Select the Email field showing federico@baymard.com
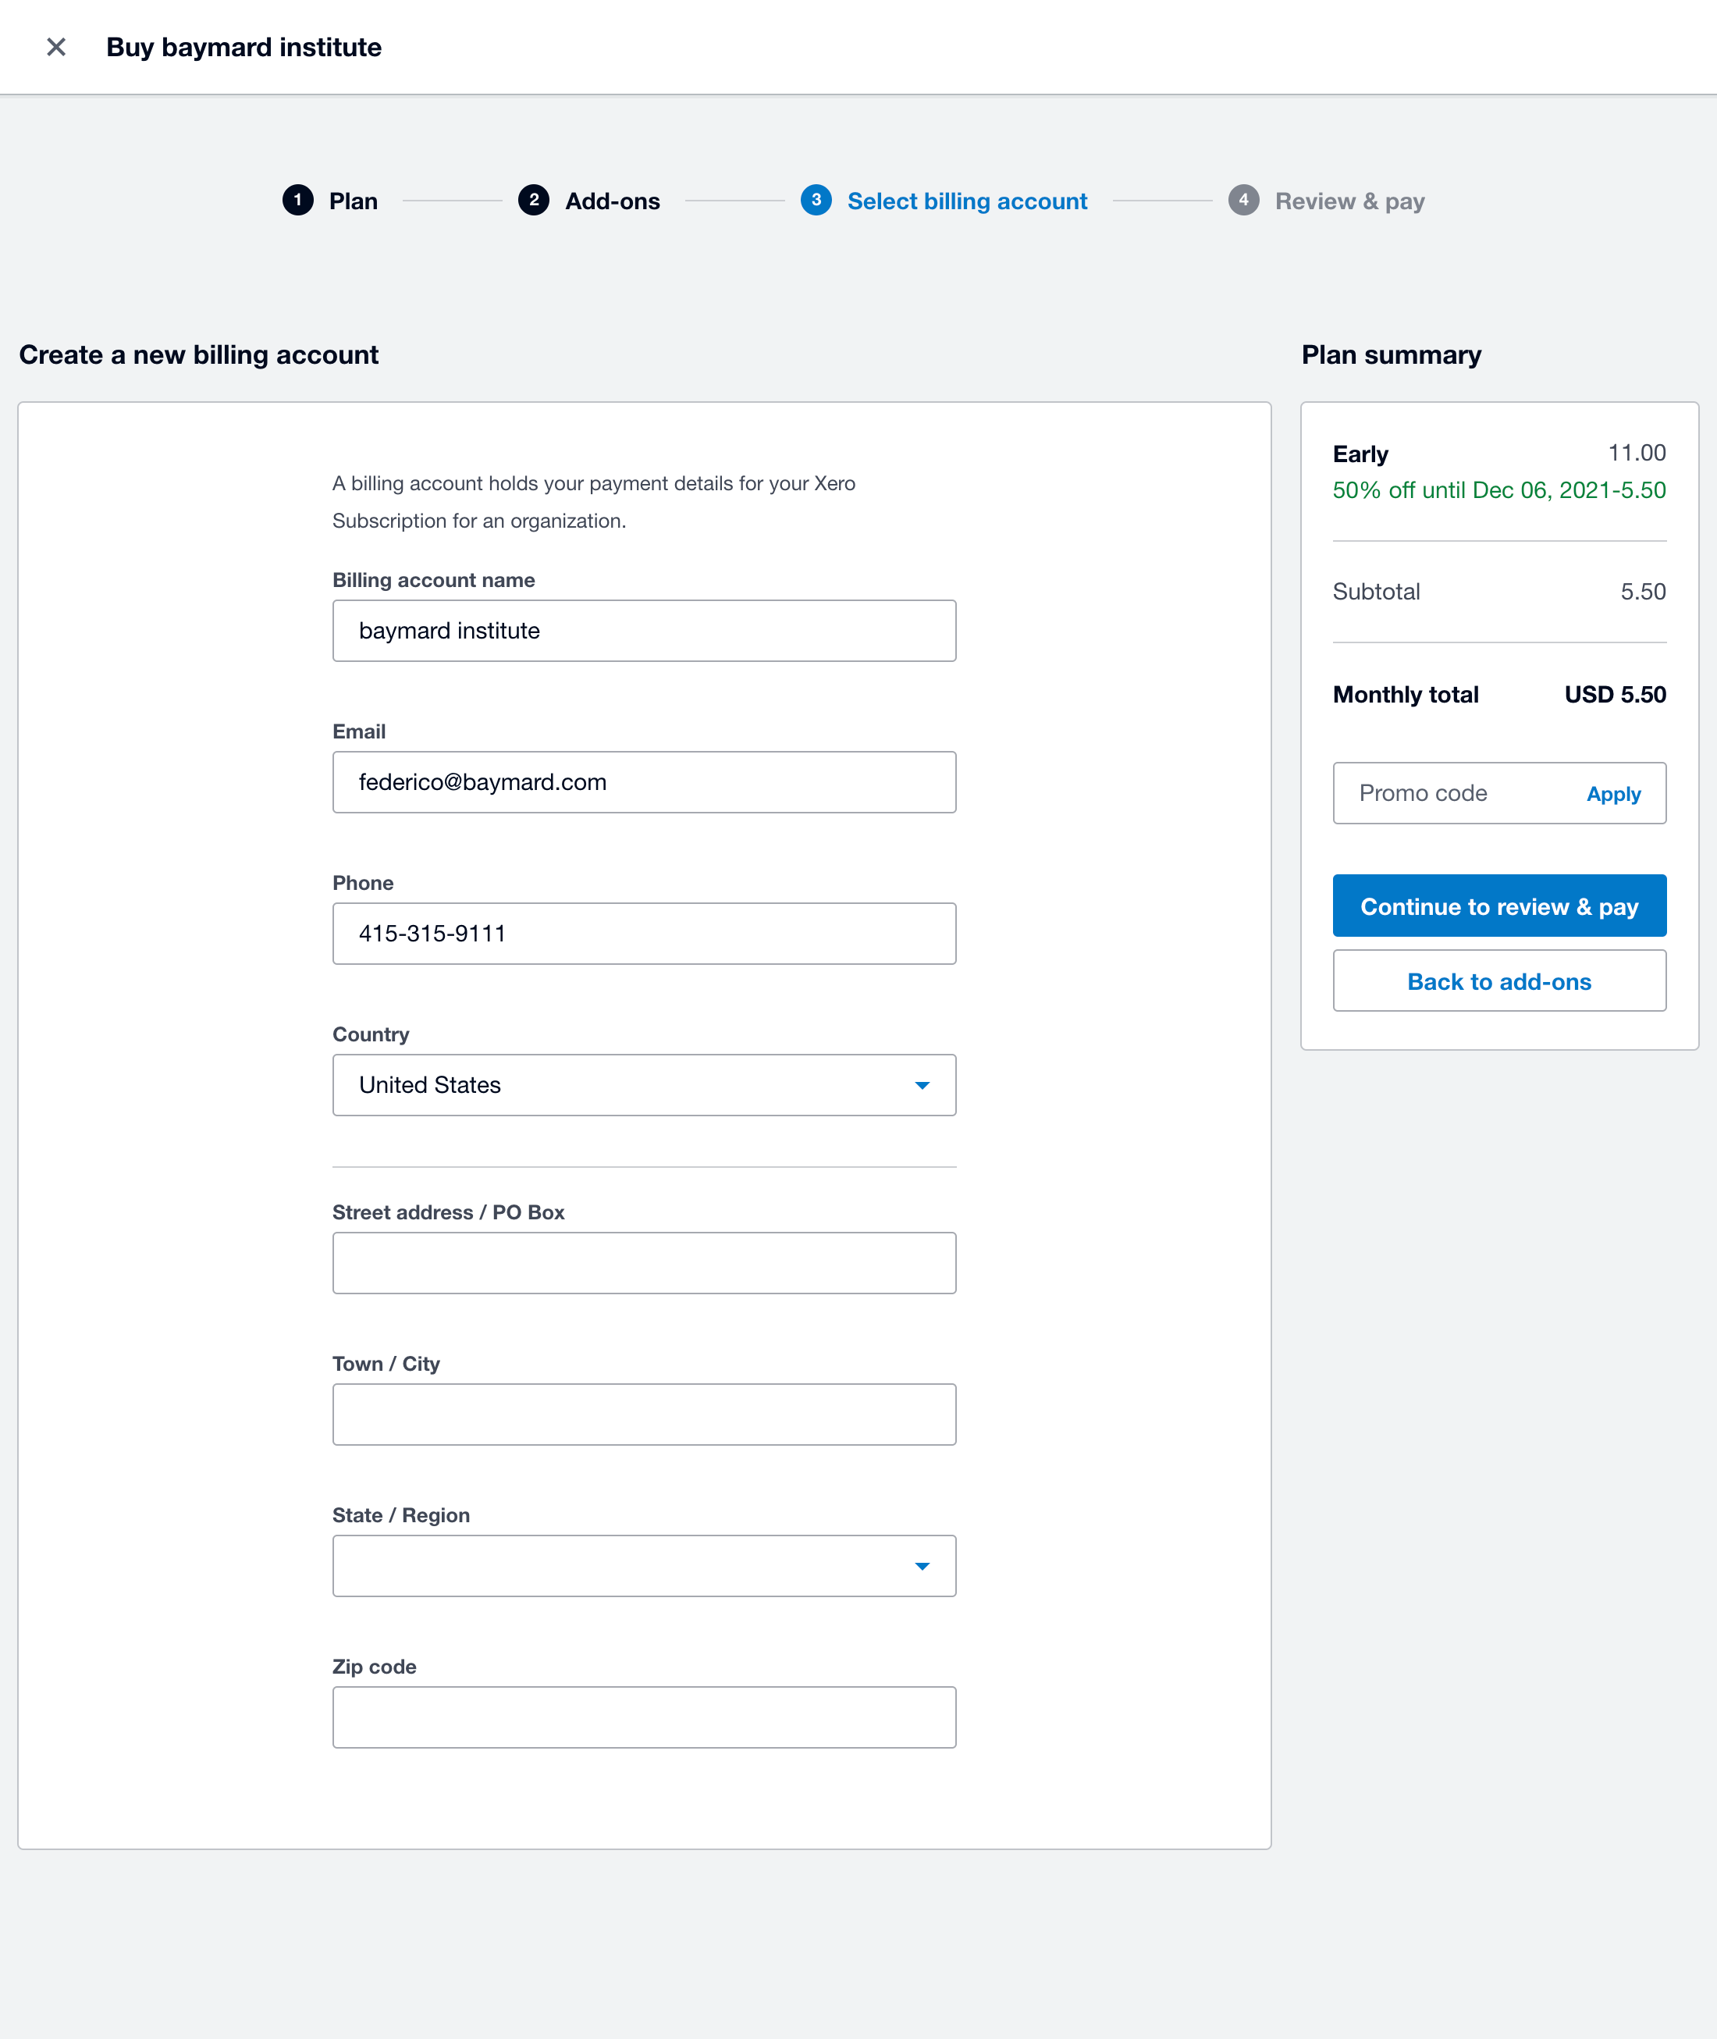Image resolution: width=1717 pixels, height=2039 pixels. click(x=645, y=782)
